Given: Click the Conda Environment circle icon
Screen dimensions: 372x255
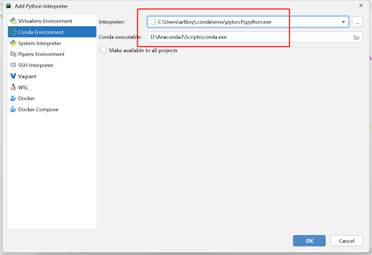Looking at the screenshot, I should [13, 32].
